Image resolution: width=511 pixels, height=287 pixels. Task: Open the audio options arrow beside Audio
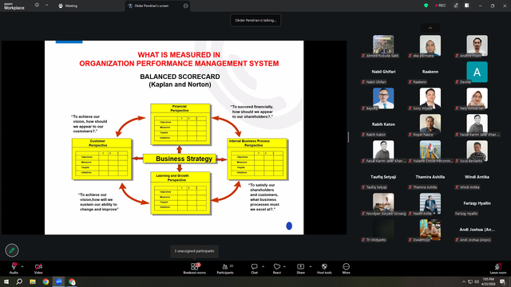point(22,266)
